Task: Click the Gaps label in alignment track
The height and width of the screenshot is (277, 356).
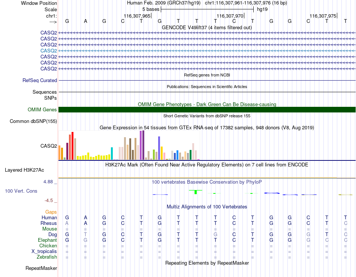Action: 51,212
